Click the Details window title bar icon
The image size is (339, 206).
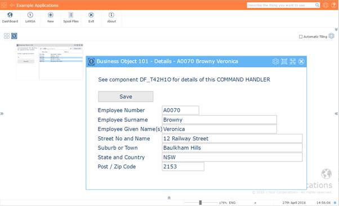(91, 62)
